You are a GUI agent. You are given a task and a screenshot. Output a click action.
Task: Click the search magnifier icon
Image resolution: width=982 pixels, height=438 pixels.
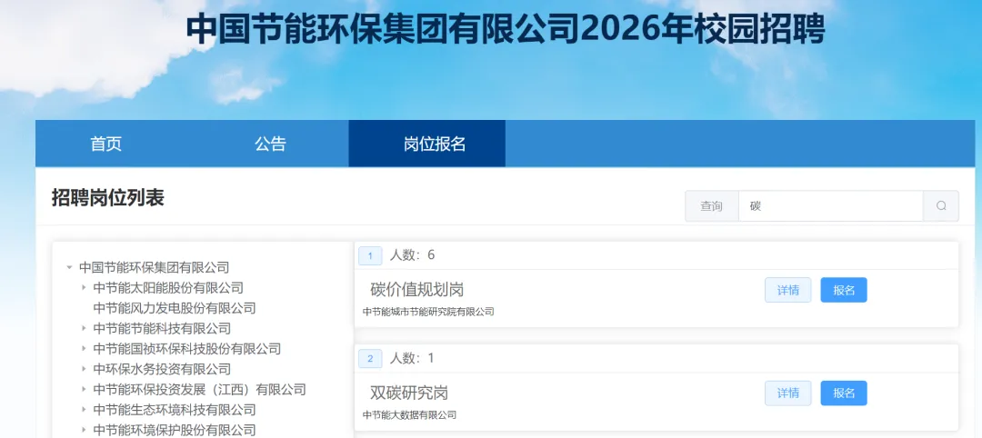941,206
